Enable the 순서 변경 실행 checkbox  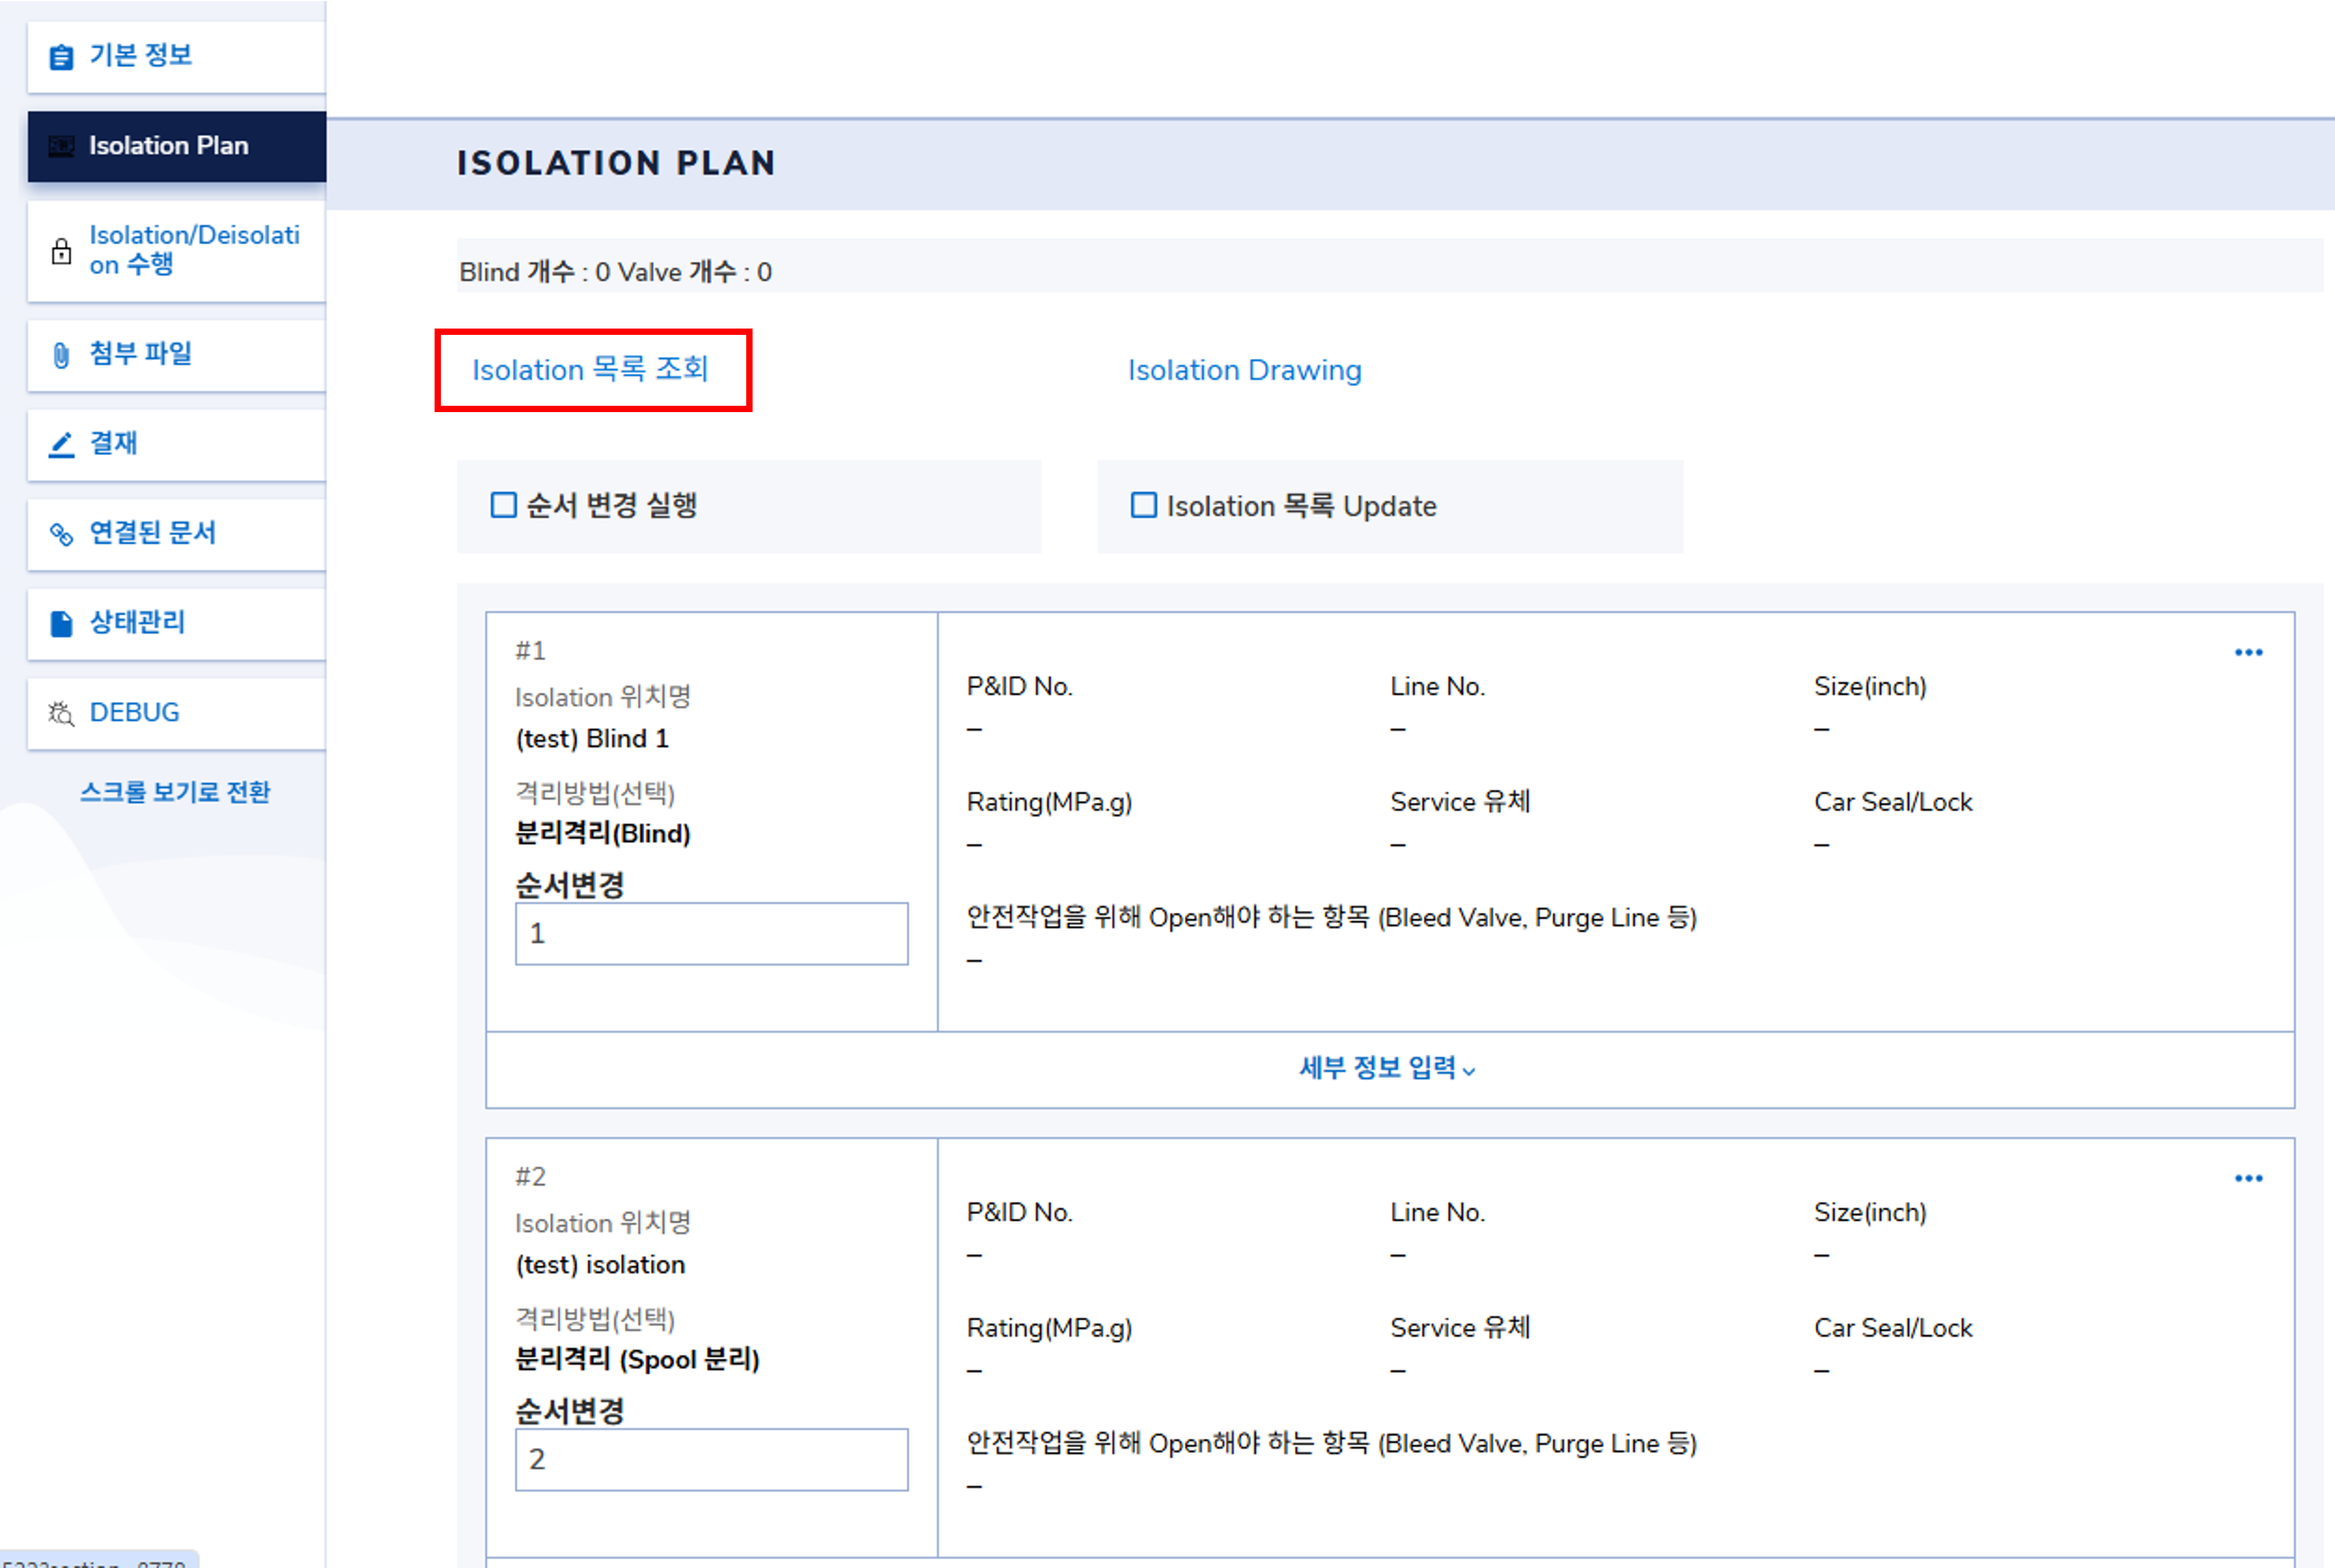(503, 505)
